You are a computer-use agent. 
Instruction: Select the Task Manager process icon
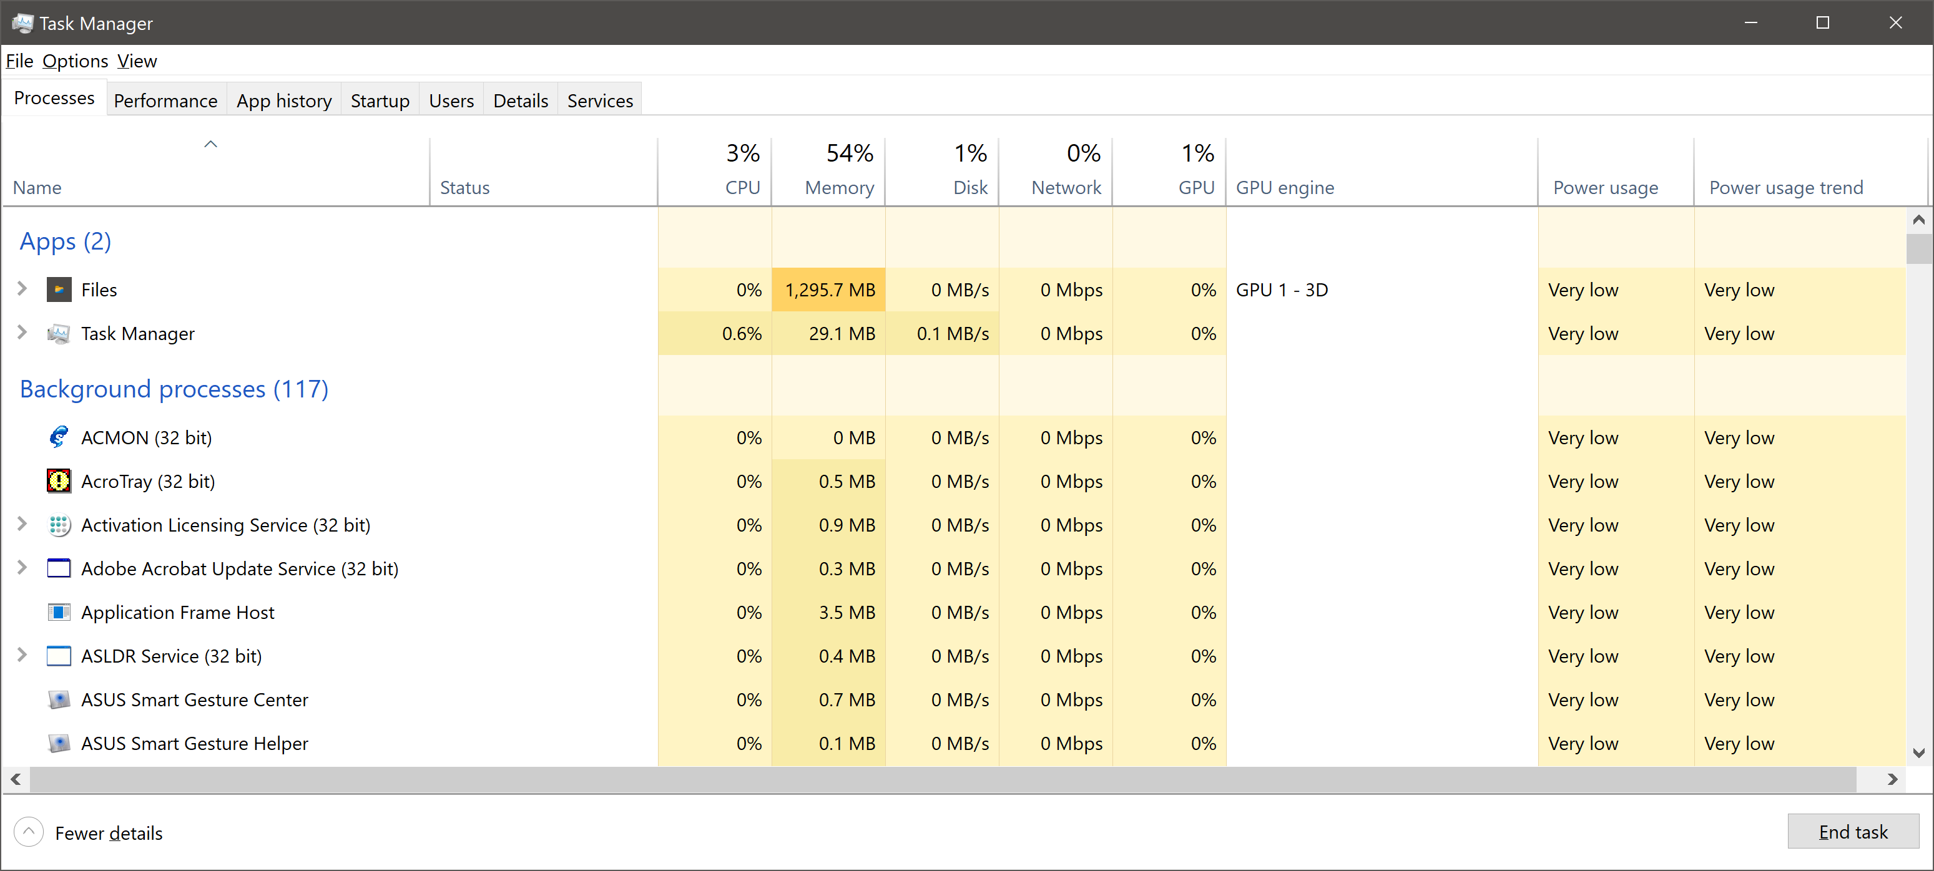pyautogui.click(x=59, y=333)
